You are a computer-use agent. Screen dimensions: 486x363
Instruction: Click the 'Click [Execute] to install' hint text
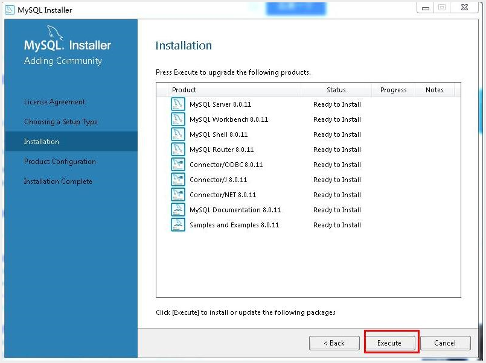pos(246,312)
